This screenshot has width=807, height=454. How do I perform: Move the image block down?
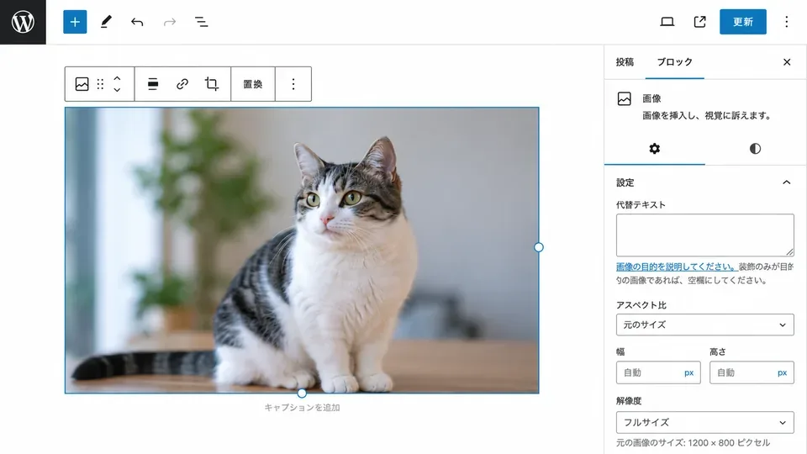tap(117, 90)
